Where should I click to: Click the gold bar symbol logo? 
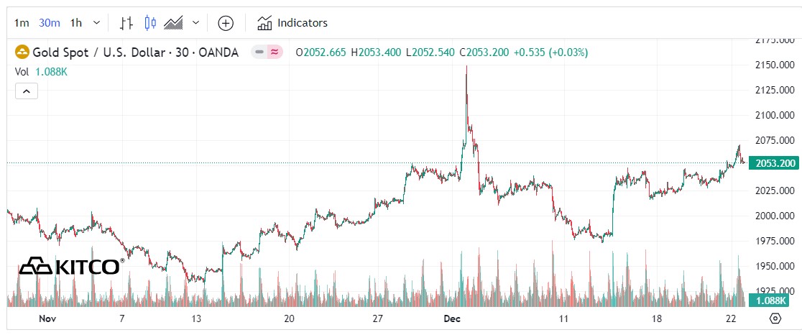pyautogui.click(x=22, y=52)
